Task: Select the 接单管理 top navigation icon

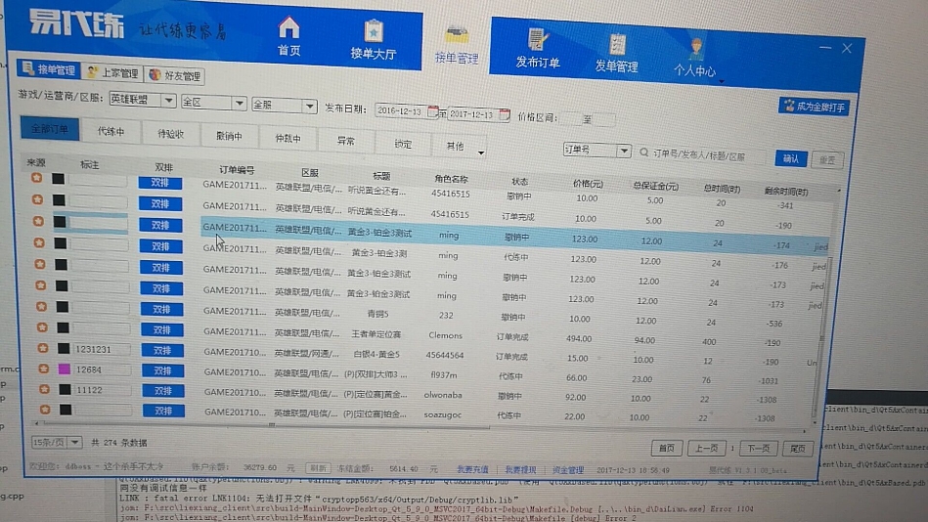Action: click(457, 44)
